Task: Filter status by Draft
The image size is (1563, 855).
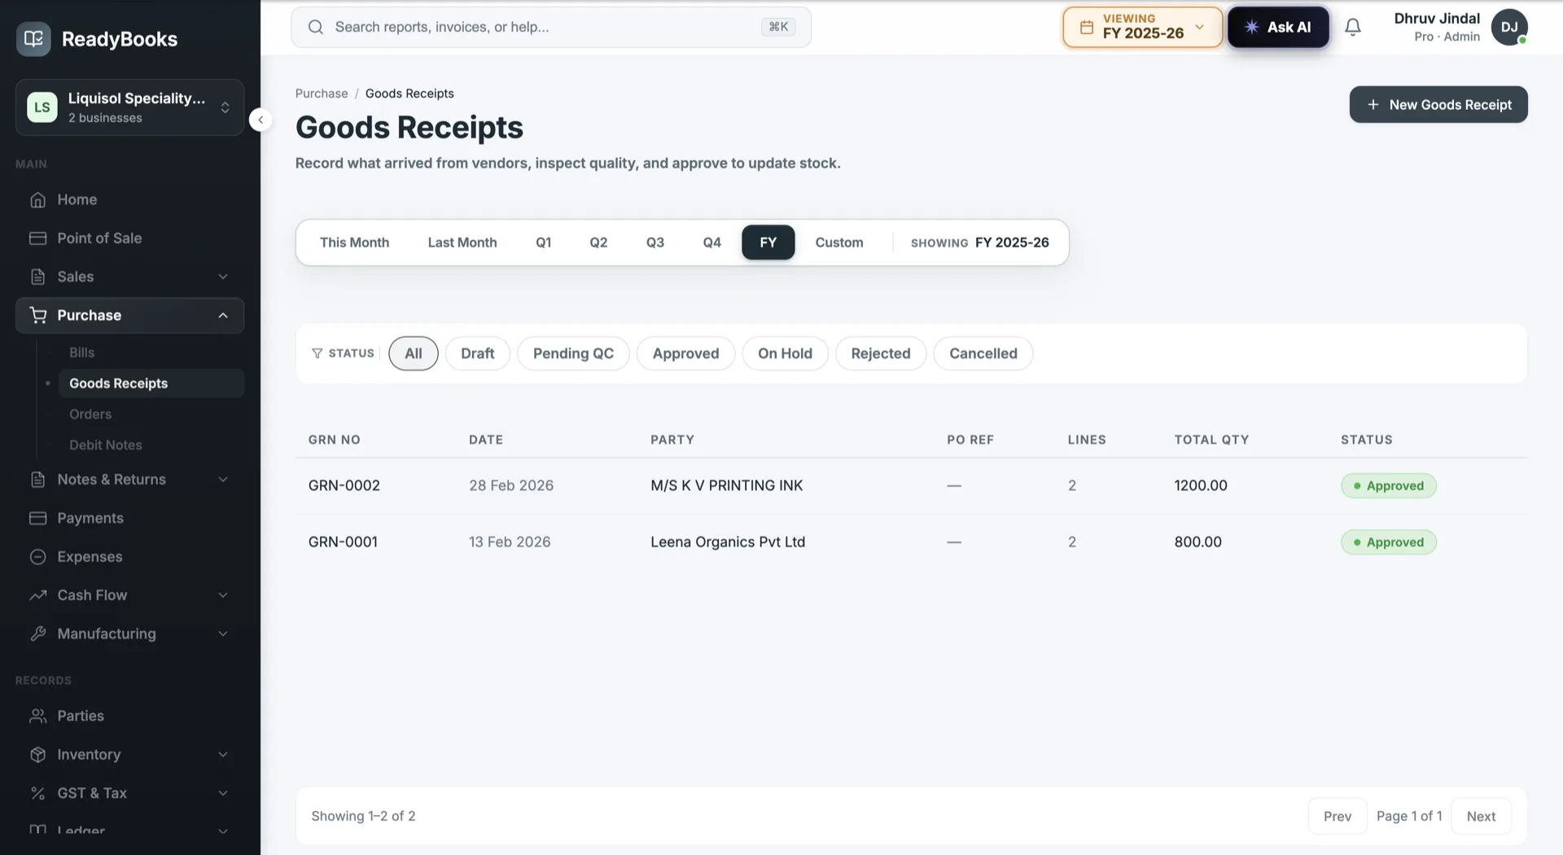Action: coord(478,353)
